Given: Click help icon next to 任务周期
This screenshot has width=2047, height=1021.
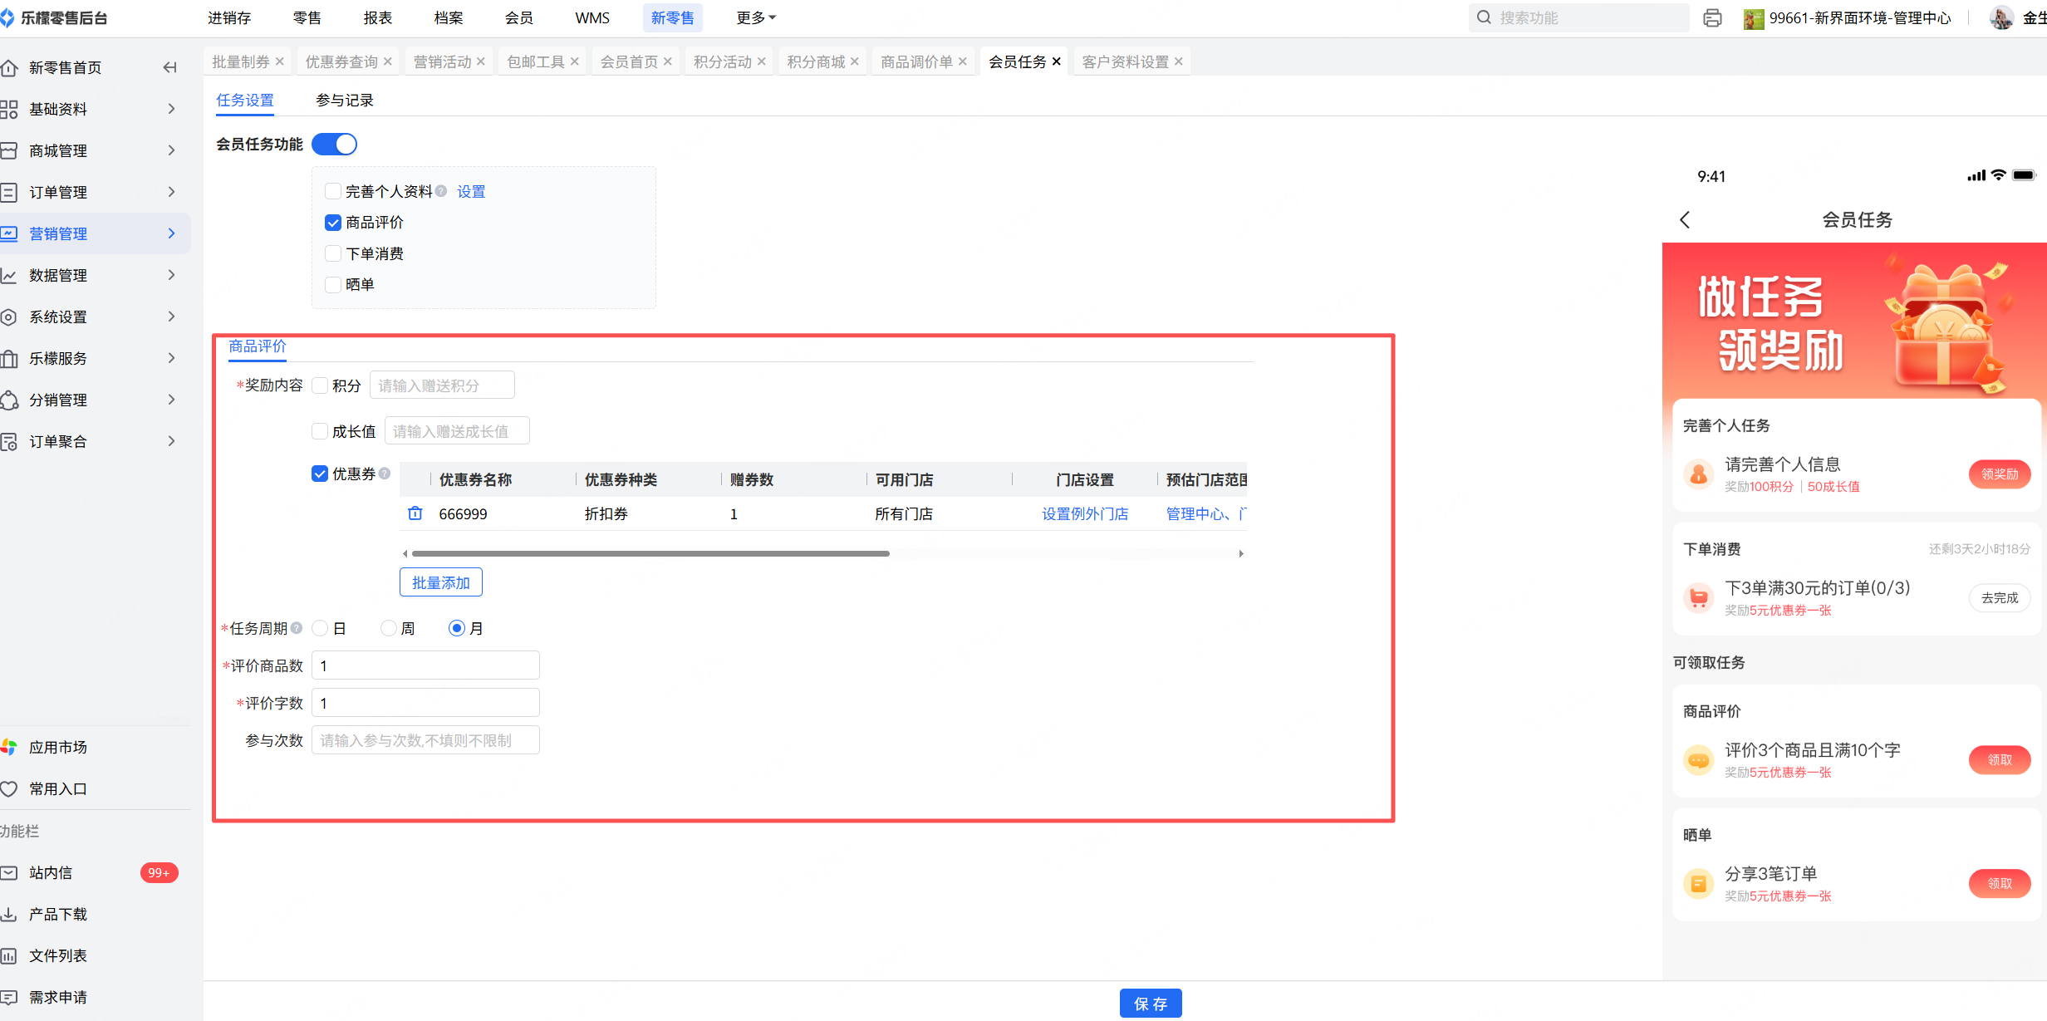Looking at the screenshot, I should [297, 628].
